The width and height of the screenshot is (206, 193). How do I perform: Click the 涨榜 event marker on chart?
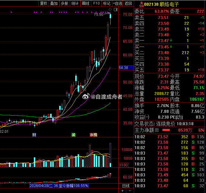(93, 135)
